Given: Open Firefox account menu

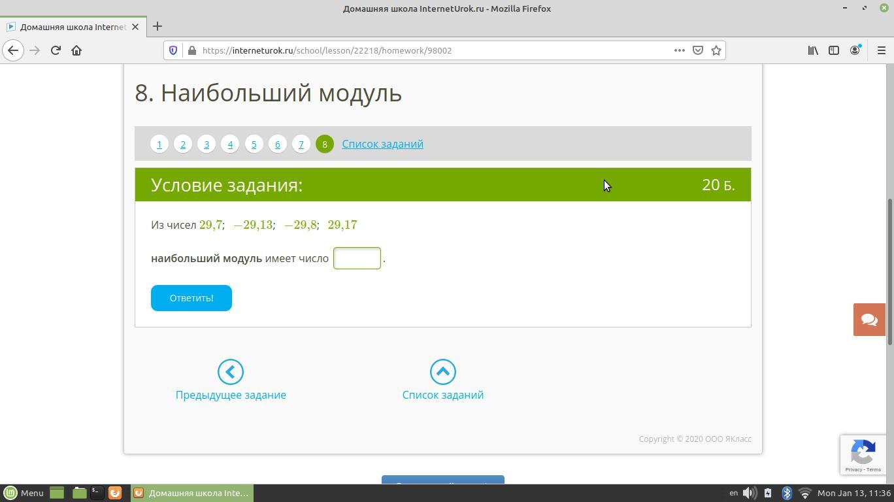Looking at the screenshot, I should pos(855,50).
